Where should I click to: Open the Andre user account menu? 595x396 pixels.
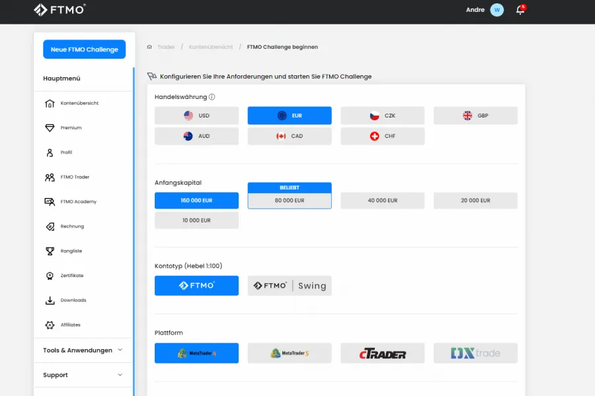tap(475, 10)
